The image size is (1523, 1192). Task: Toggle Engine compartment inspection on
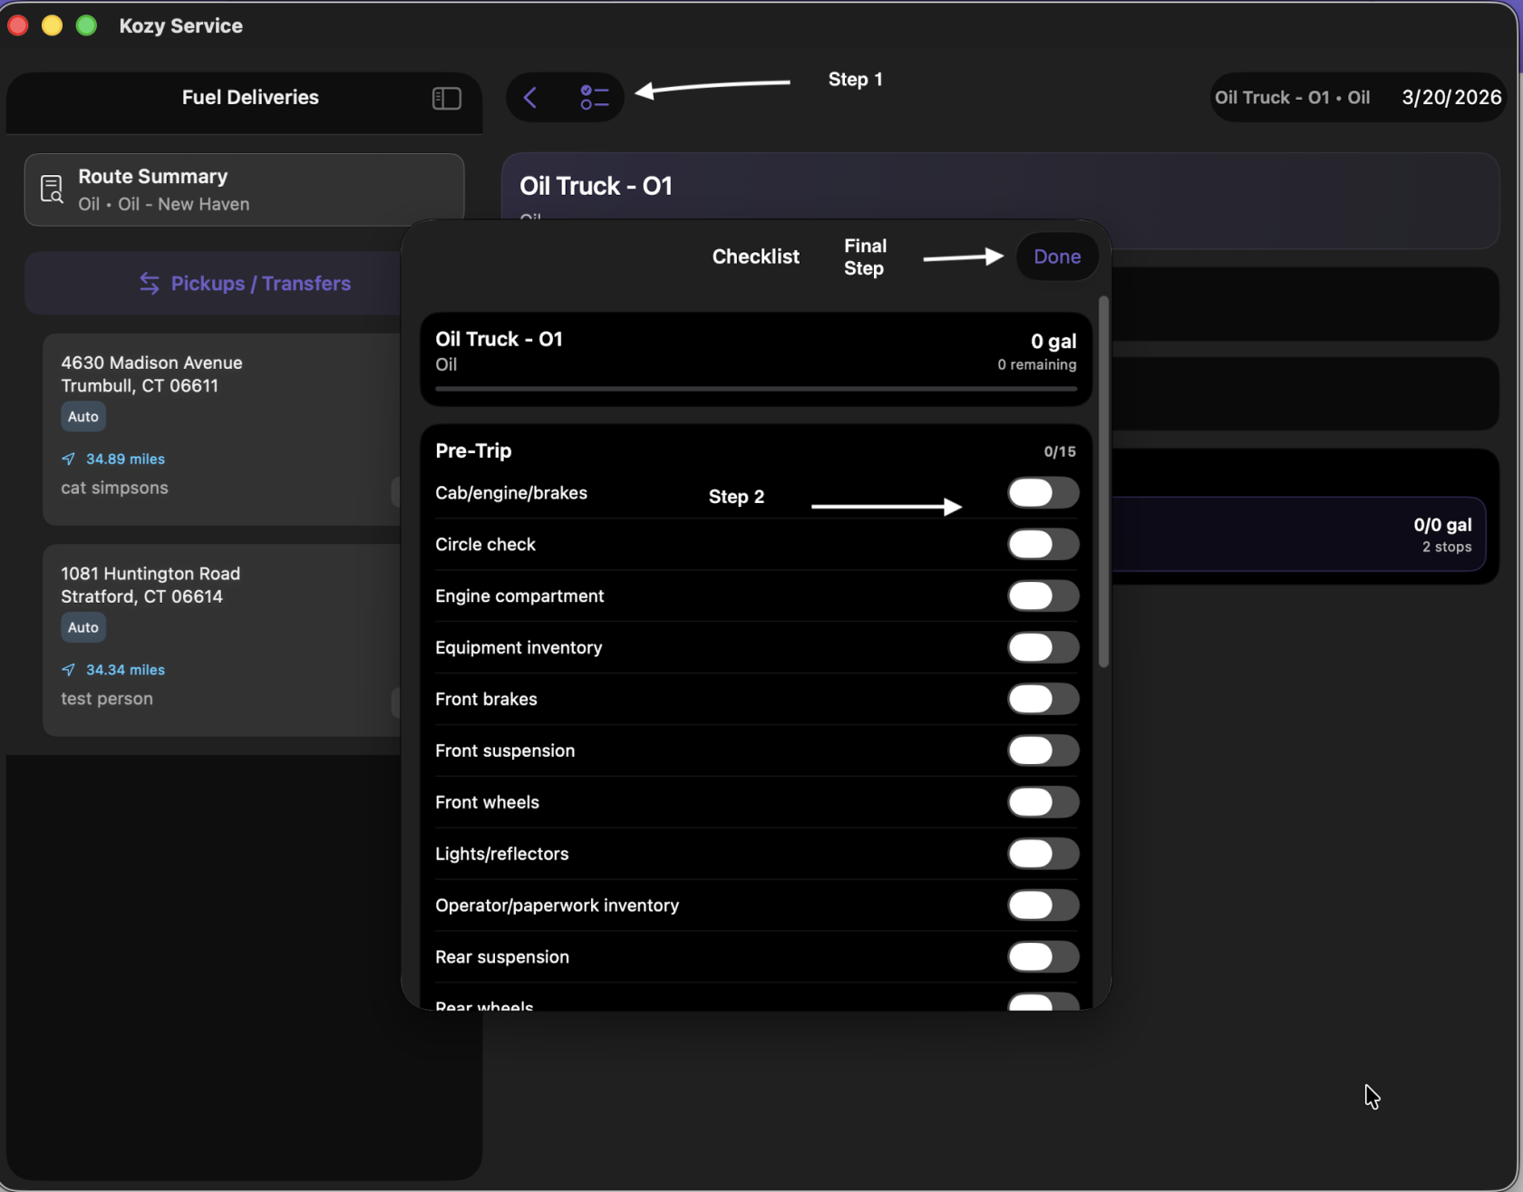click(x=1043, y=596)
